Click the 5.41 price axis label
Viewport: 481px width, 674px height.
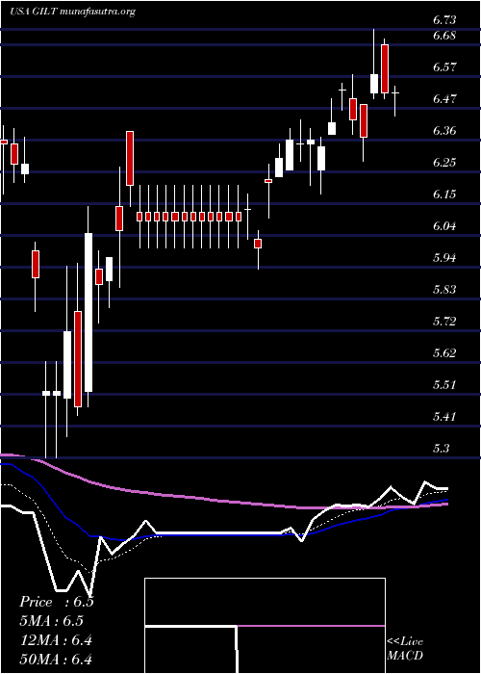(x=444, y=417)
